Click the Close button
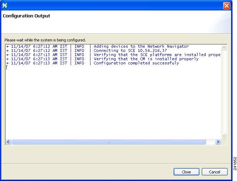This screenshot has height=181, width=237. (x=186, y=172)
